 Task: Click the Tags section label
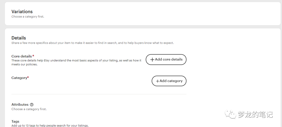pyautogui.click(x=15, y=122)
